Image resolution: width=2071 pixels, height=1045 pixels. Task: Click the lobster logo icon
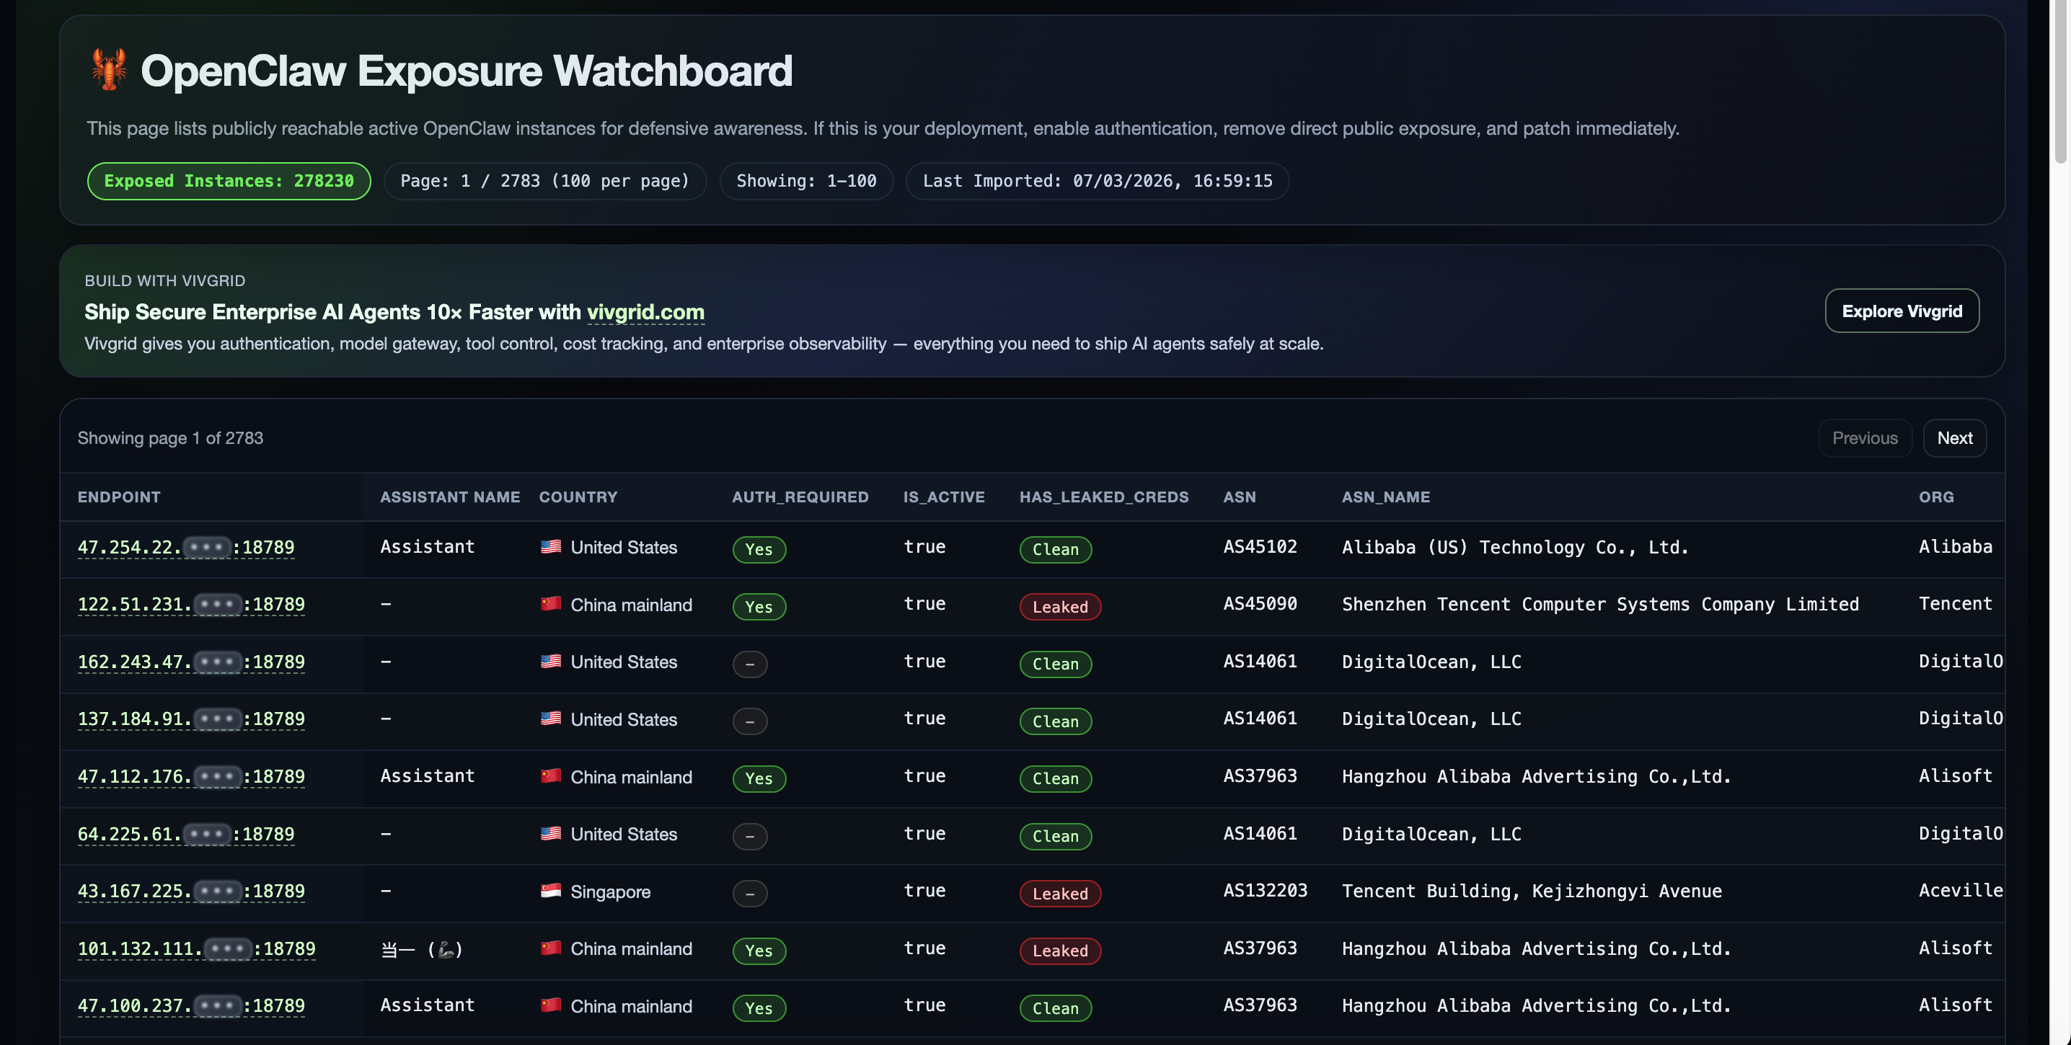pyautogui.click(x=109, y=70)
